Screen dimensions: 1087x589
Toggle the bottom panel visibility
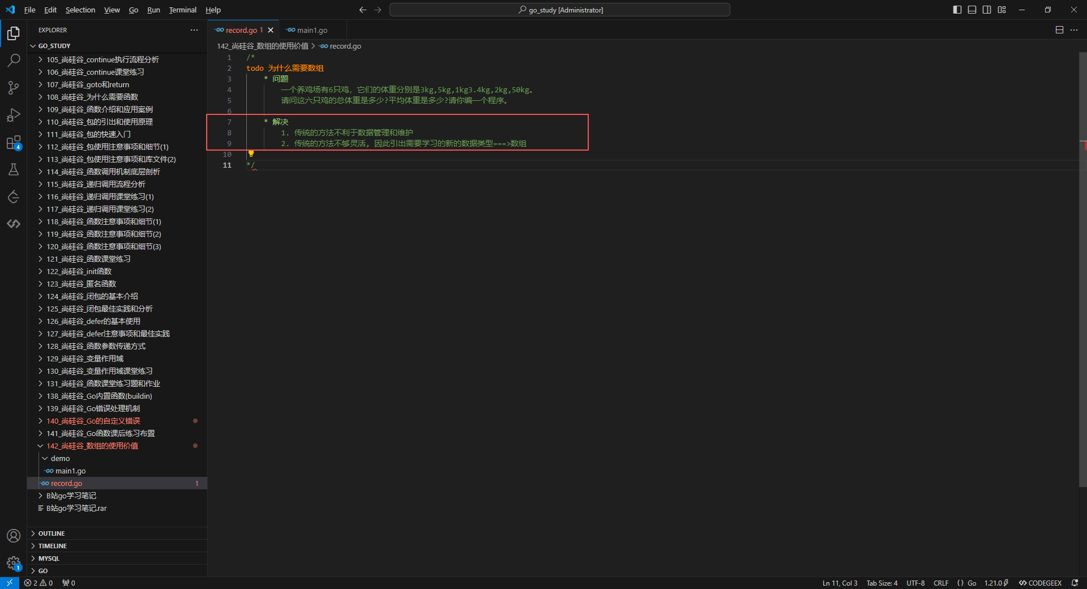pyautogui.click(x=972, y=10)
